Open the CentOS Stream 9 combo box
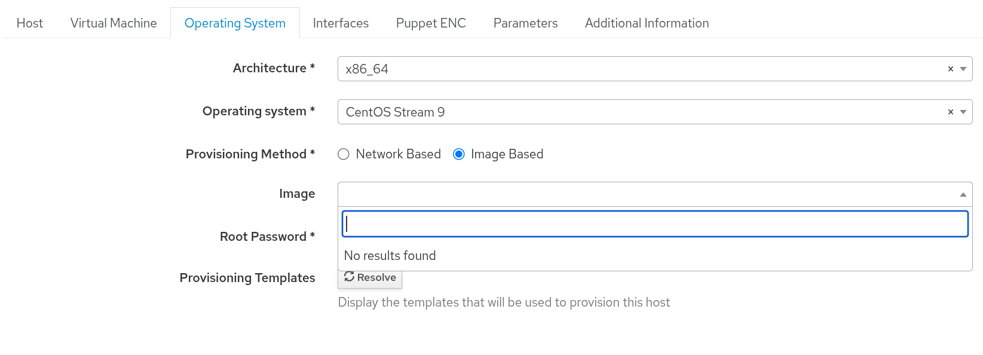 [x=639, y=112]
